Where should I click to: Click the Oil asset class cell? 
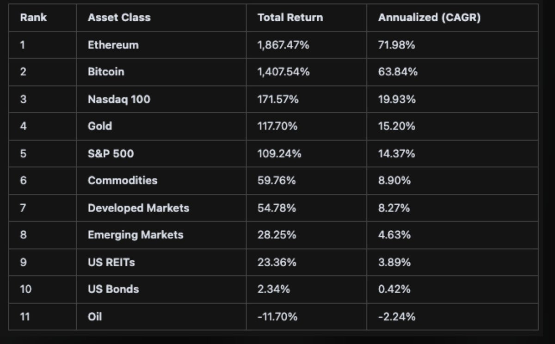[95, 316]
